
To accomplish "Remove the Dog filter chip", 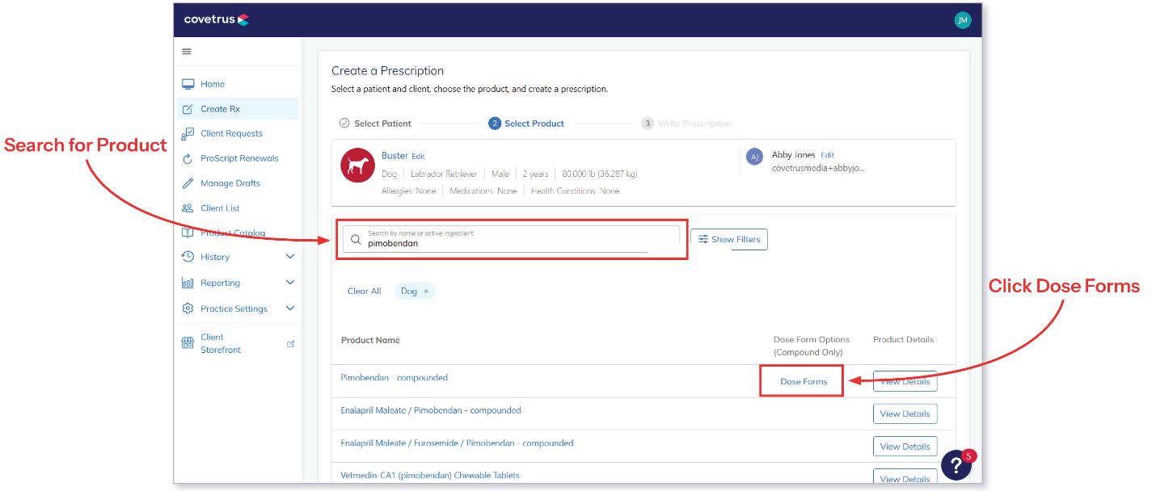I will [426, 292].
